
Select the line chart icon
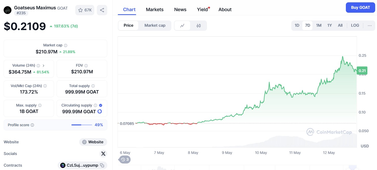(183, 25)
